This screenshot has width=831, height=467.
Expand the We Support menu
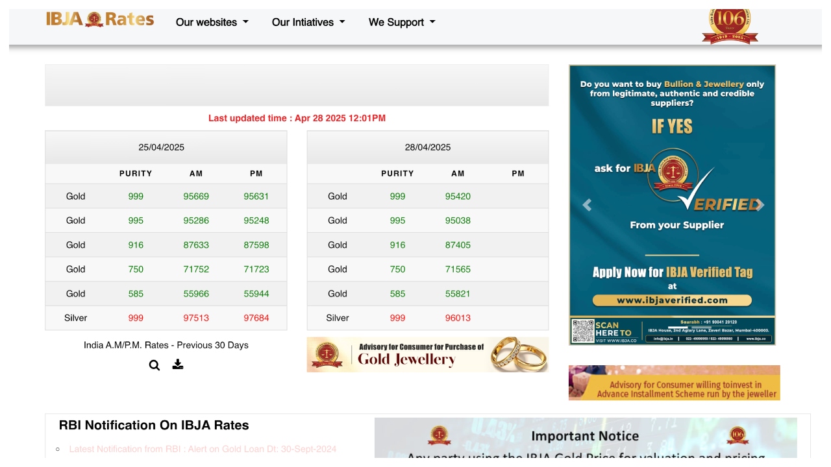click(402, 22)
